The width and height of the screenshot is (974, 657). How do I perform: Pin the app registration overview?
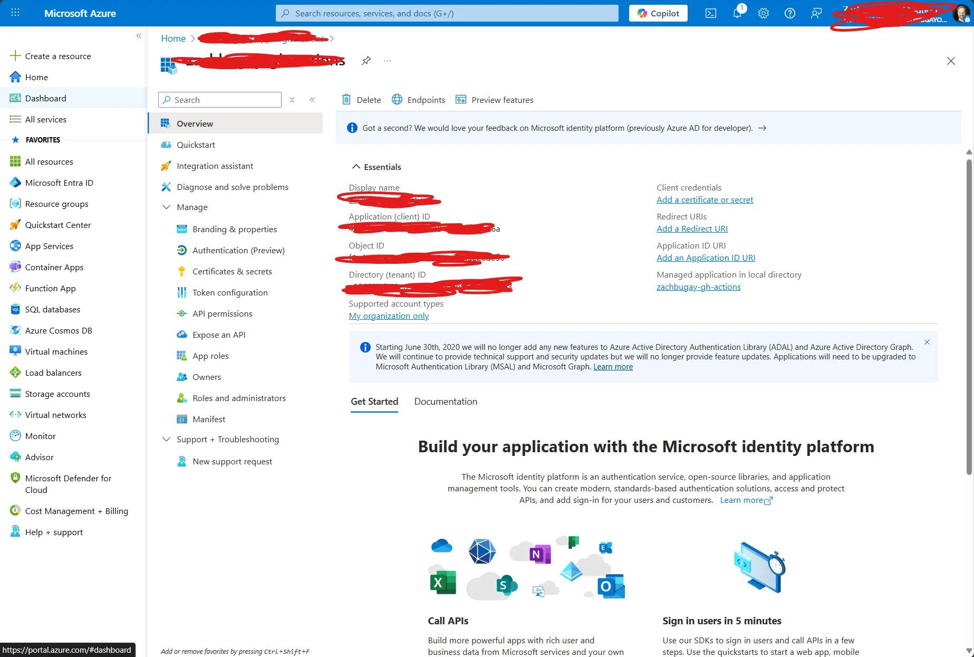366,60
